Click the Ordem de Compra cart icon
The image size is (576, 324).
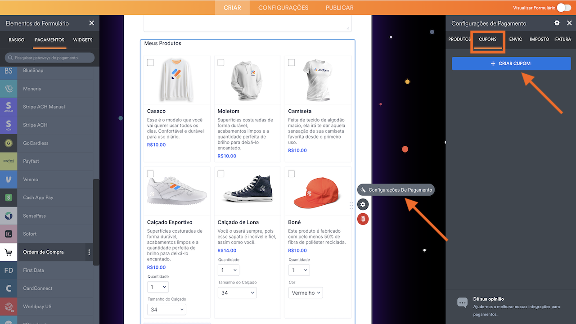9,252
